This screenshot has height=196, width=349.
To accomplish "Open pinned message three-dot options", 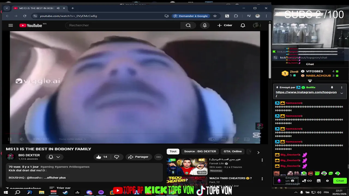I will click(342, 87).
